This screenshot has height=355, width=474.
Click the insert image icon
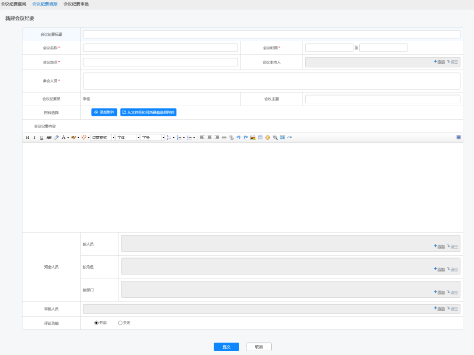(x=253, y=138)
